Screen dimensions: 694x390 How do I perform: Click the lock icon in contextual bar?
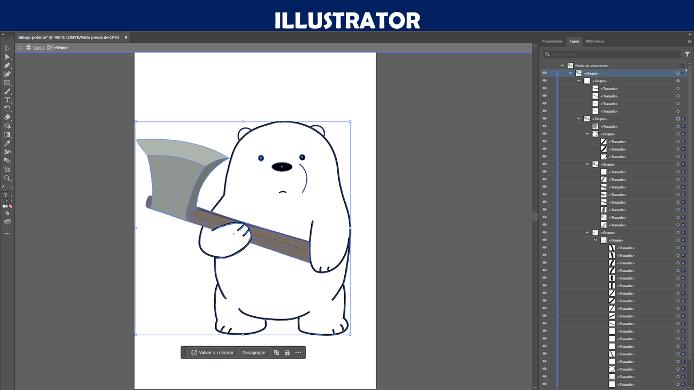(x=287, y=353)
